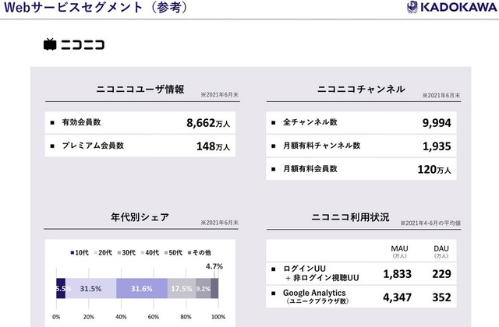499x327 pixels.
Task: Click the 9.2% bar segment
Action: [x=203, y=289]
